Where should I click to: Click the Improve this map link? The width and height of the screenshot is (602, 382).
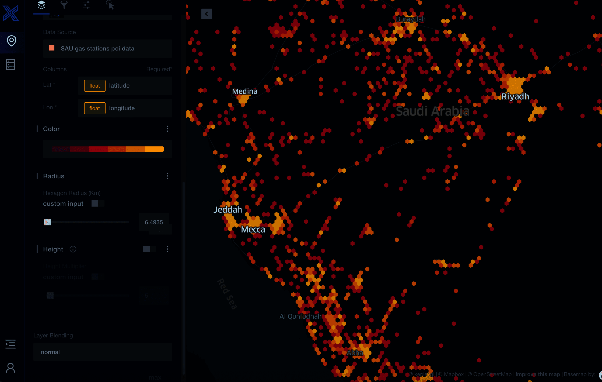coord(537,374)
